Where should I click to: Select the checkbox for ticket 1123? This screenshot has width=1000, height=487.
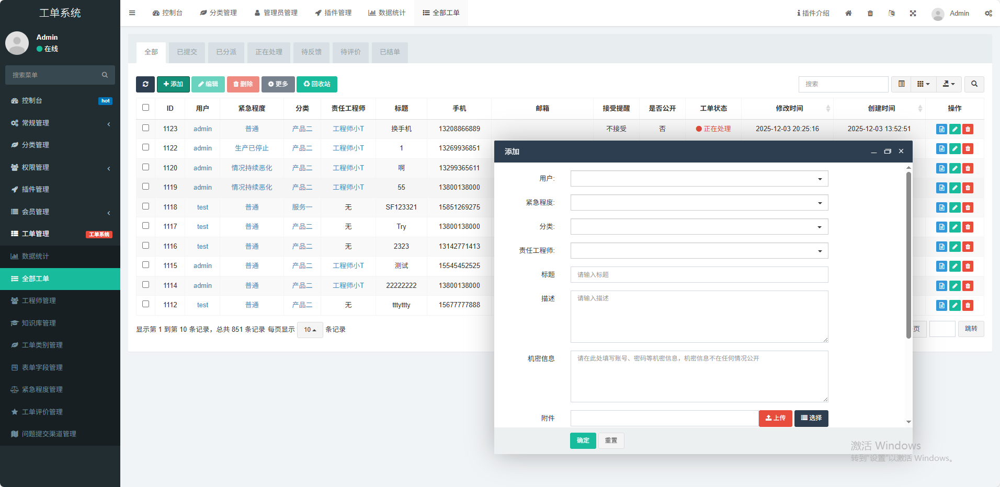click(x=146, y=128)
